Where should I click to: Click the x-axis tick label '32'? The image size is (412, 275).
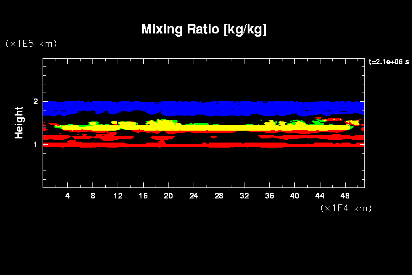click(x=244, y=196)
